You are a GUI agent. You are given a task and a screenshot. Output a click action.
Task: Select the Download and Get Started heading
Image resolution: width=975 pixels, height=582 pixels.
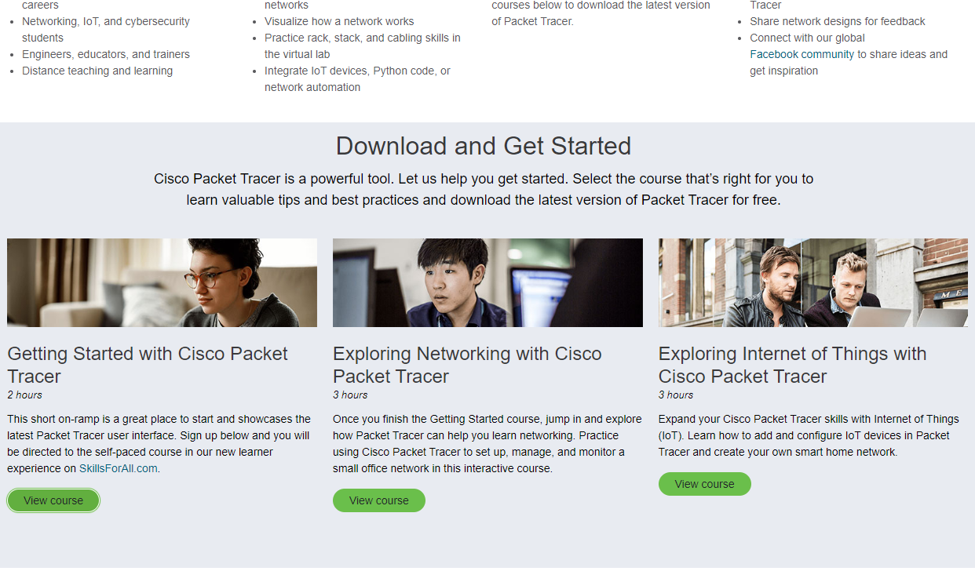(x=484, y=146)
